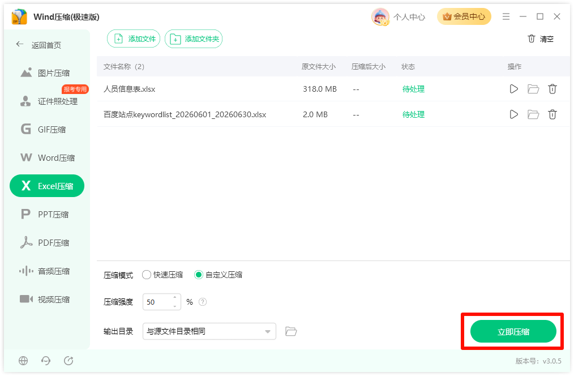Screen dimensions: 574x376
Task: Click the Wind压缩 app logo
Action: coord(19,17)
